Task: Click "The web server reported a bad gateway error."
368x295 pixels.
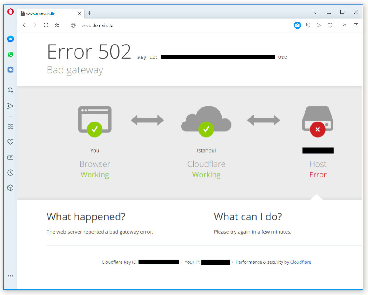Action: click(100, 232)
